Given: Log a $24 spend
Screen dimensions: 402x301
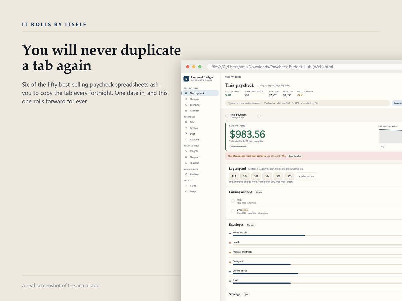Looking at the screenshot, I should point(245,176).
